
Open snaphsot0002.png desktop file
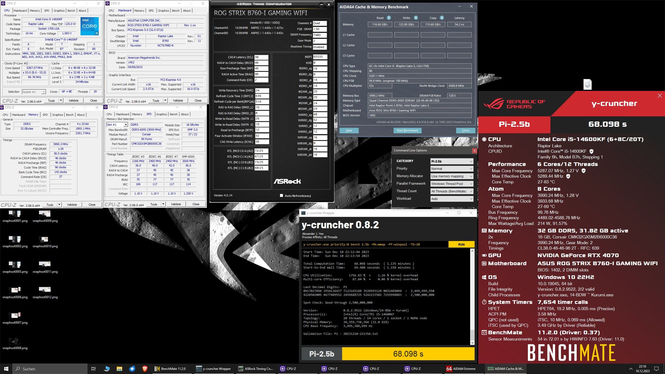(x=15, y=242)
